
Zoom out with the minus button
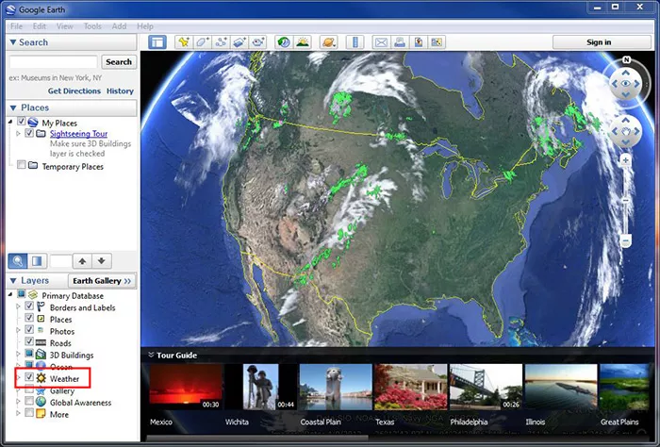625,241
